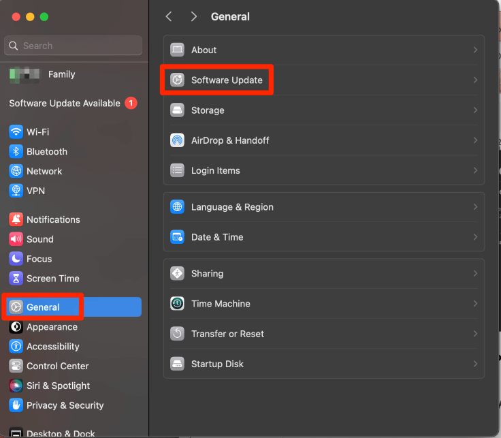Click the General gear icon in sidebar
Viewport: 501px width, 438px height.
click(x=16, y=307)
